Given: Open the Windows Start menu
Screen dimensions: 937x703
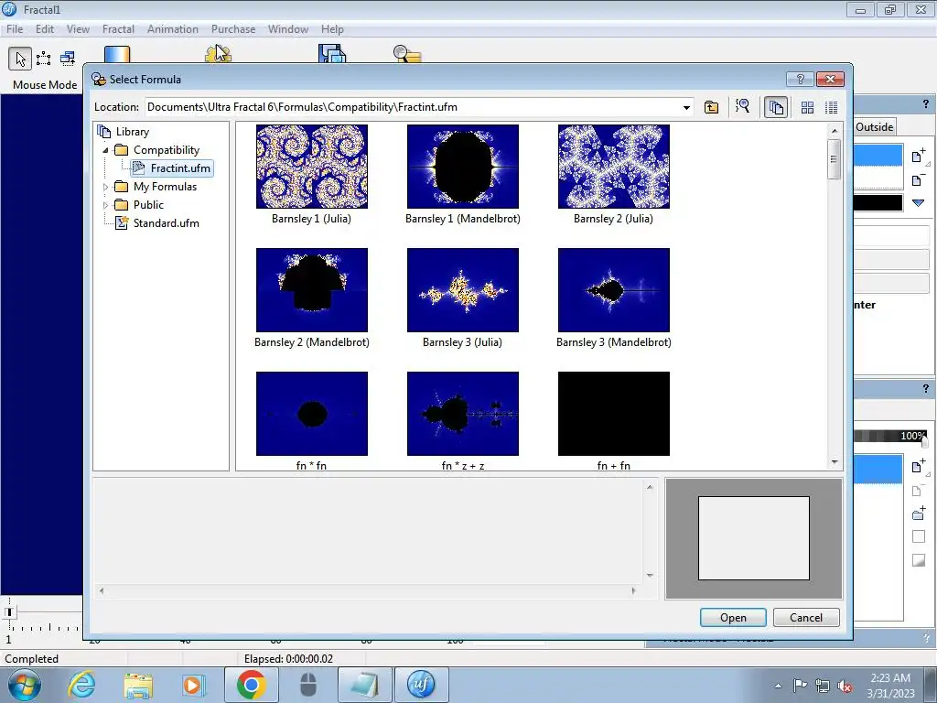Looking at the screenshot, I should pos(23,685).
